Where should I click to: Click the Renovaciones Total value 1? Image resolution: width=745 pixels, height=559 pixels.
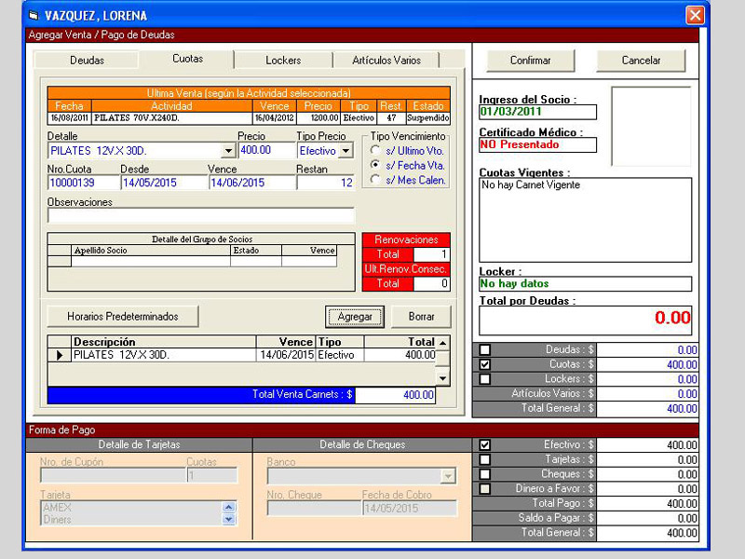431,254
